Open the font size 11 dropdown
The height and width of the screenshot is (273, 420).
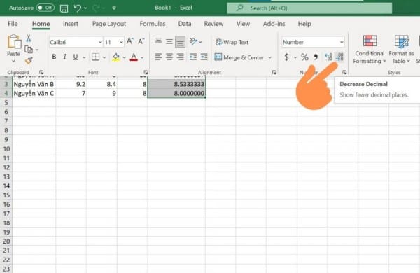point(121,42)
